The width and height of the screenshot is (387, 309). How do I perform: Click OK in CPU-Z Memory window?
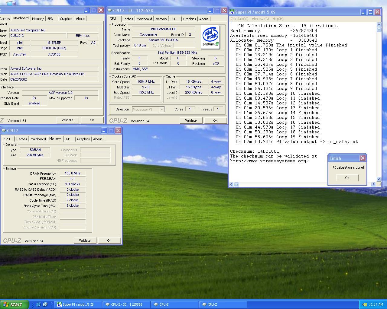[109, 241]
